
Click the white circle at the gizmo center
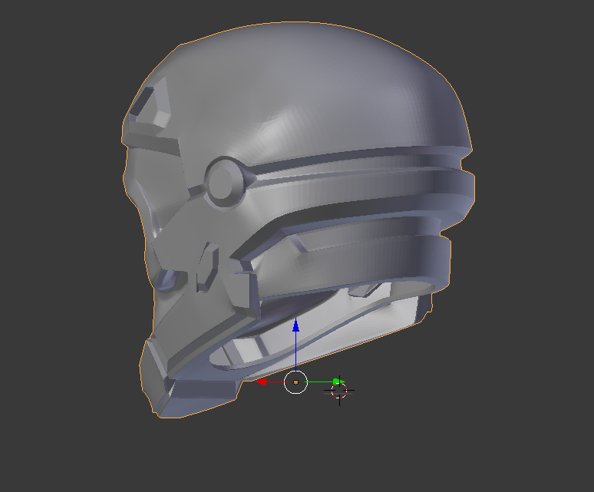tap(295, 382)
